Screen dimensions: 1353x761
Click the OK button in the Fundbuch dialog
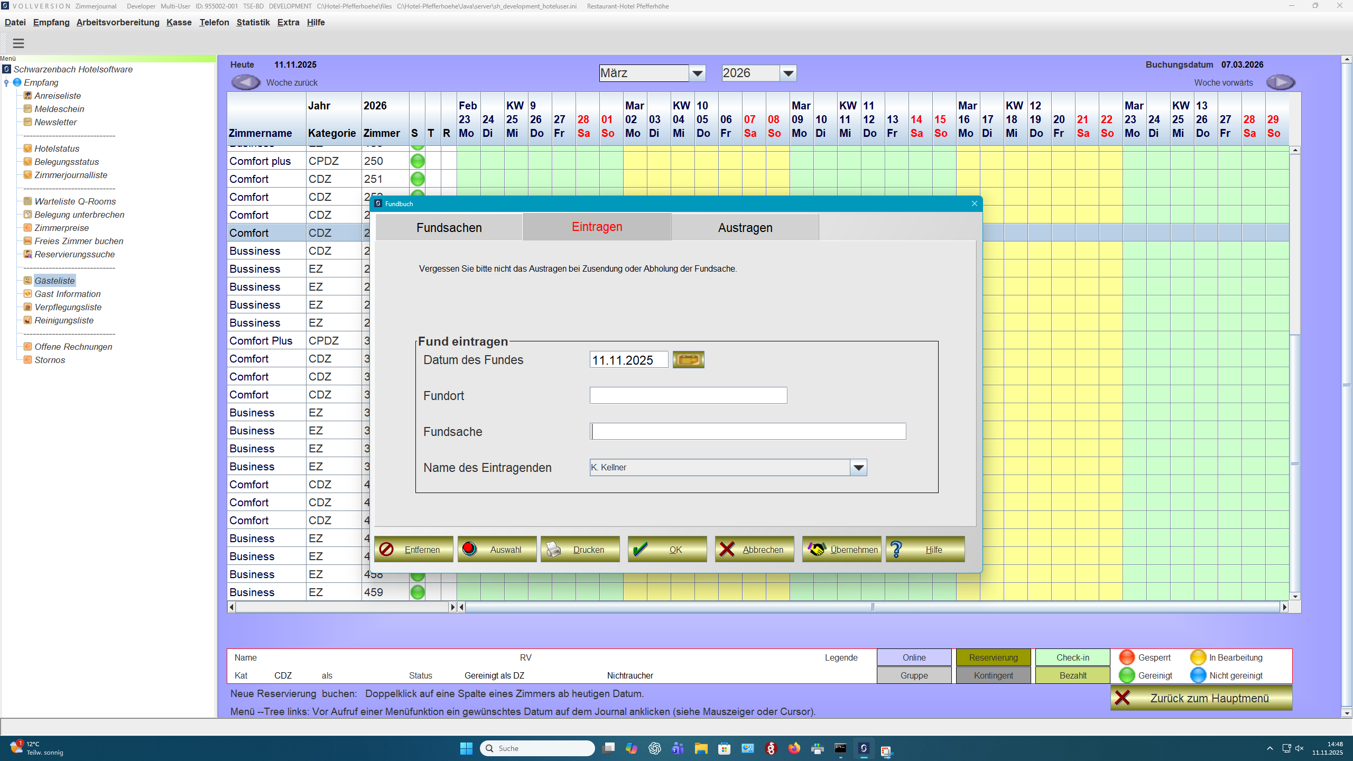[666, 549]
